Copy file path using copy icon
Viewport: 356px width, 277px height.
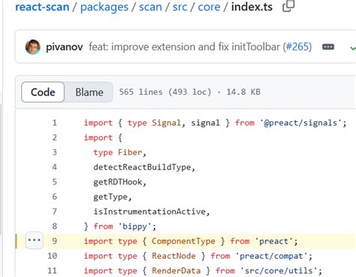(x=288, y=6)
